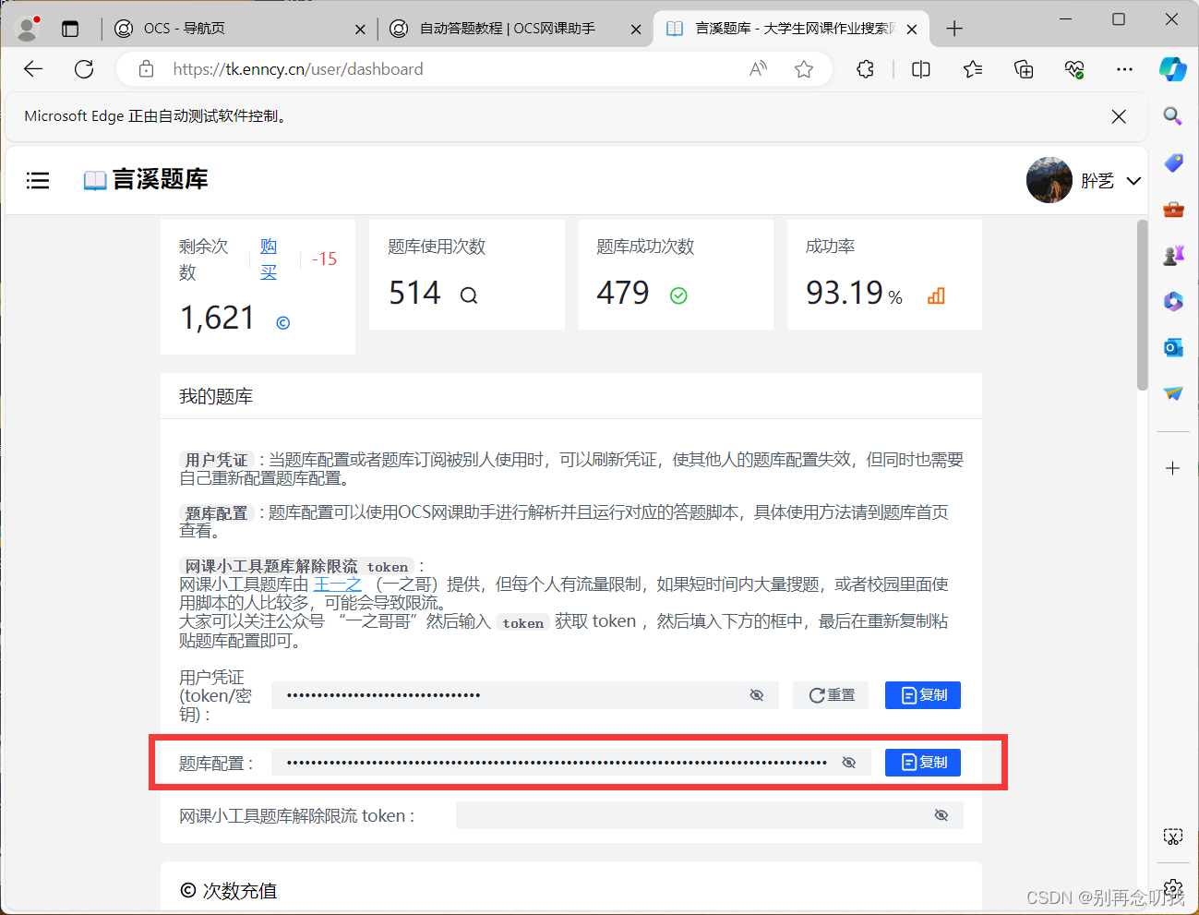1199x915 pixels.
Task: Open the sidebar Search icon
Action: click(1172, 116)
